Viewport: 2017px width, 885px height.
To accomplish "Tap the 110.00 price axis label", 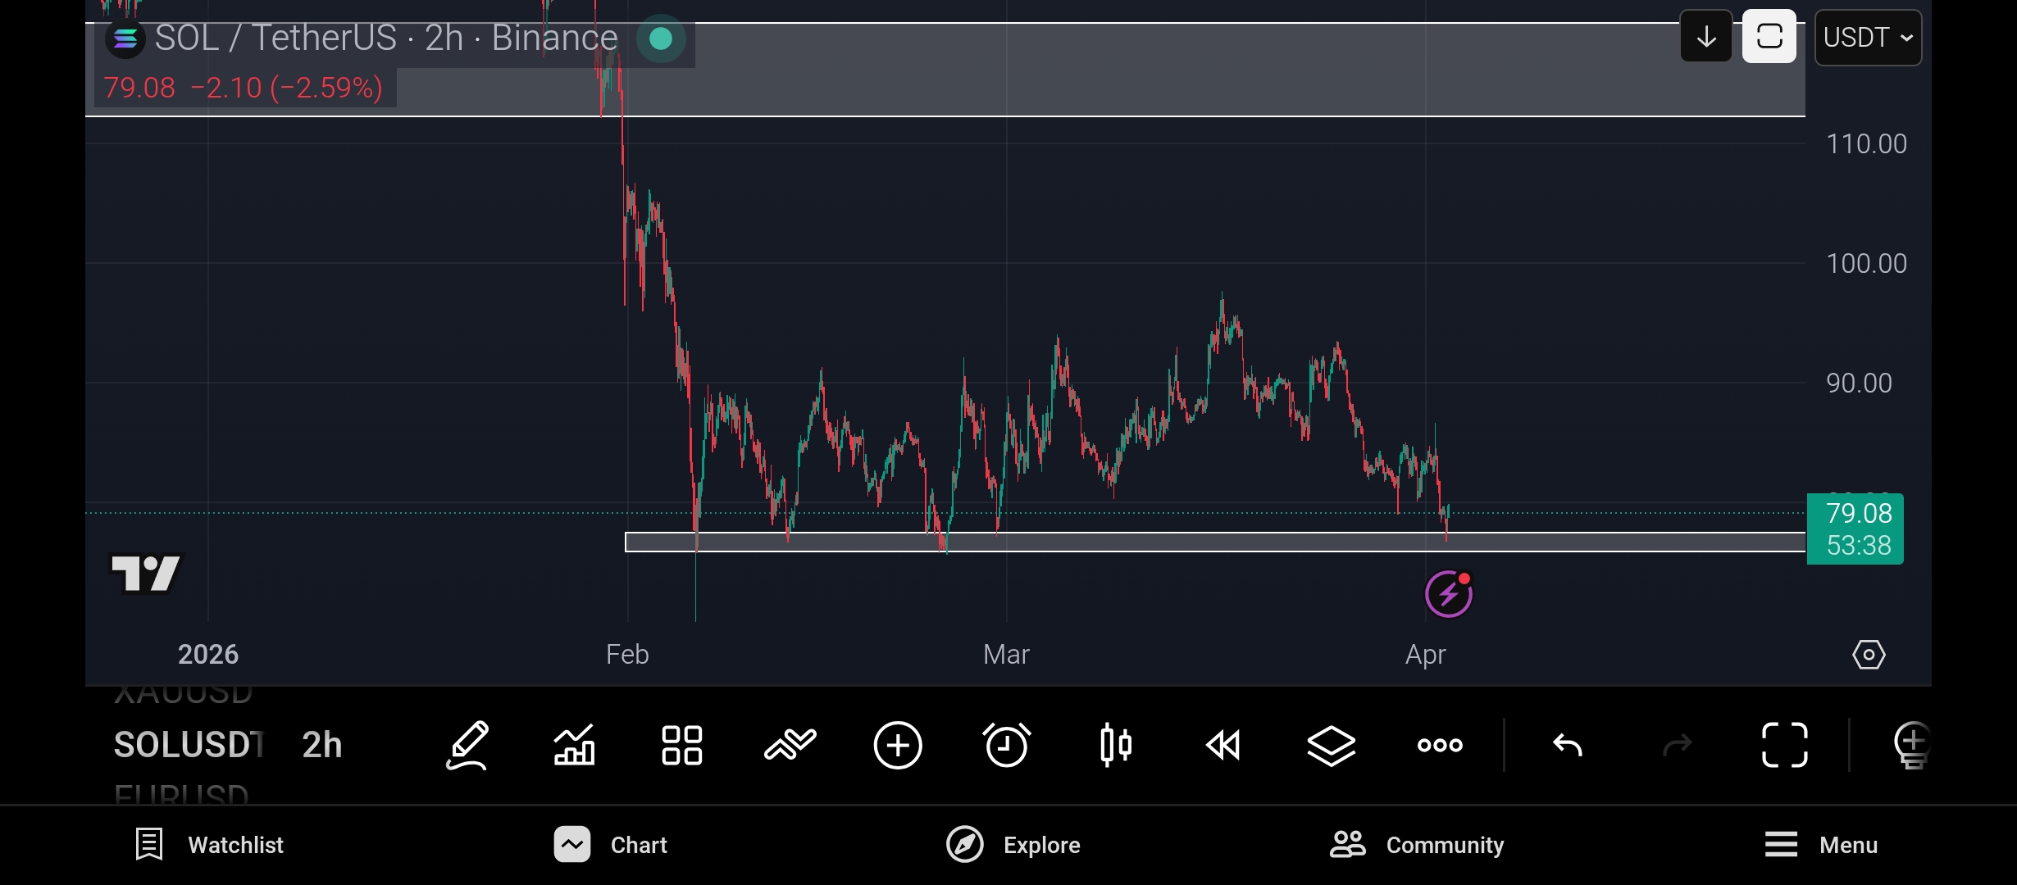I will pos(1866,144).
